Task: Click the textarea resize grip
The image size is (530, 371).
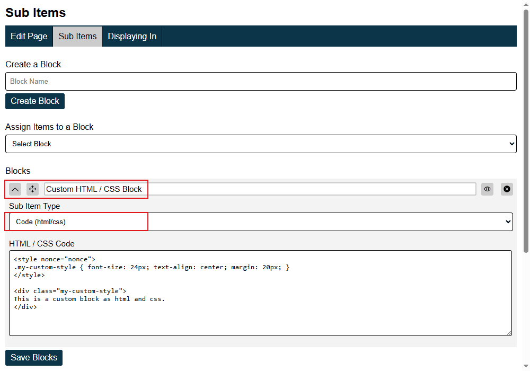Action: pos(509,333)
